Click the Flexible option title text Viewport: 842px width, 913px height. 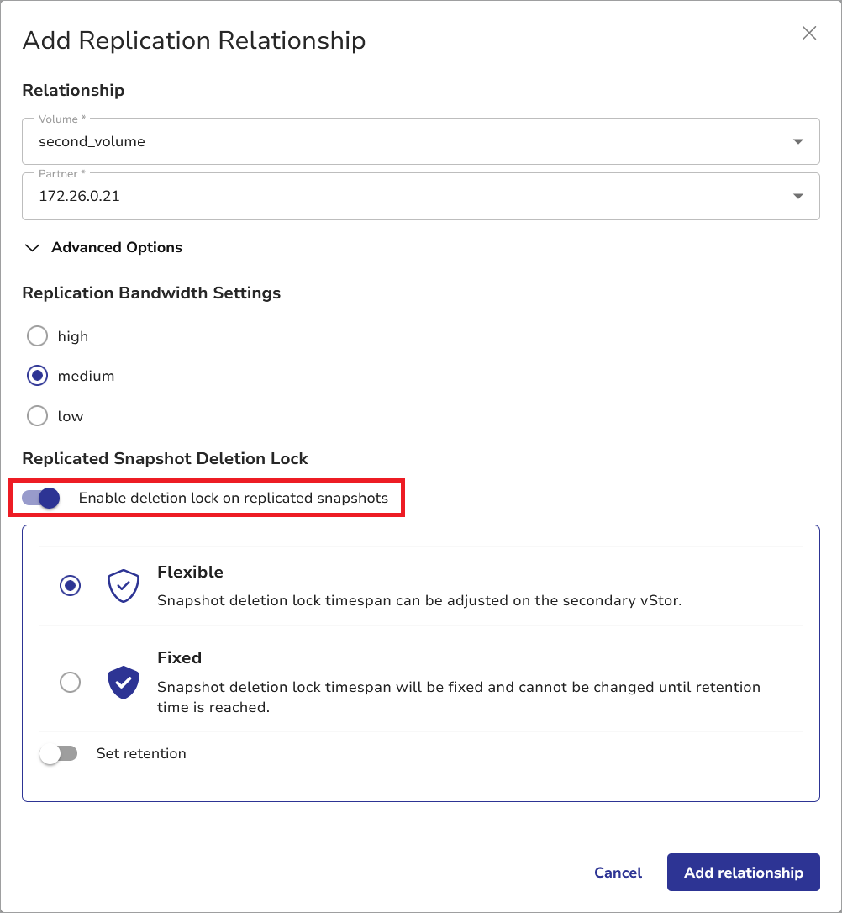190,573
